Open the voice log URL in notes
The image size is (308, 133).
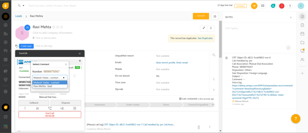(262, 92)
